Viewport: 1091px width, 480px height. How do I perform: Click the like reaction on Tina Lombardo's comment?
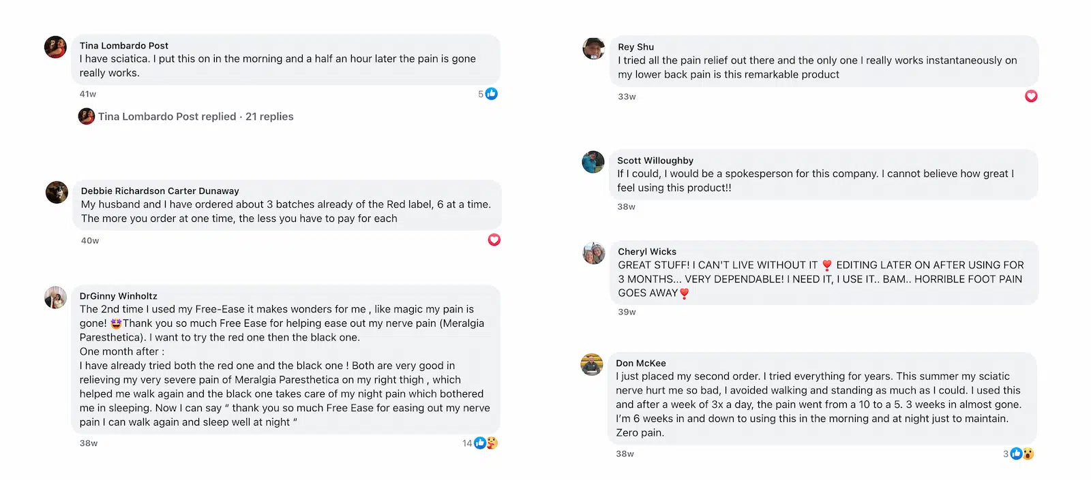tap(491, 94)
